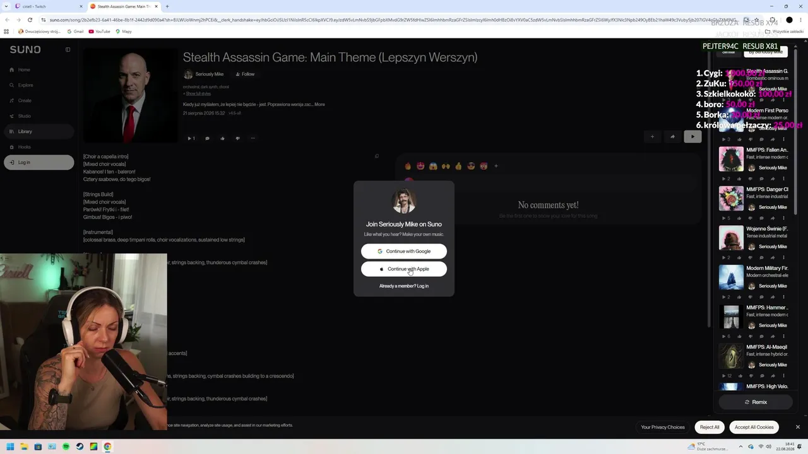Dislike the song with thumbs down
The width and height of the screenshot is (808, 454).
pyautogui.click(x=237, y=138)
